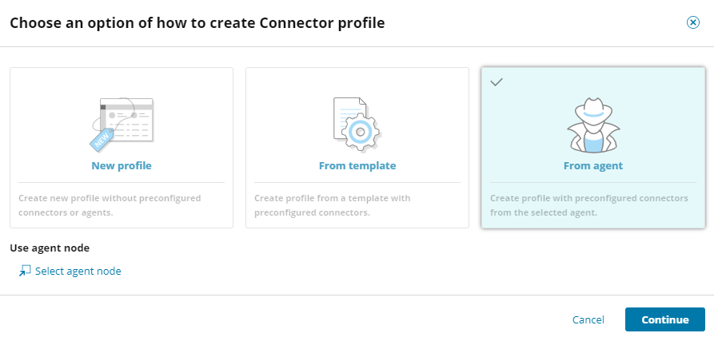This screenshot has width=714, height=341.
Task: Close the dialog with the X icon
Action: 693,22
